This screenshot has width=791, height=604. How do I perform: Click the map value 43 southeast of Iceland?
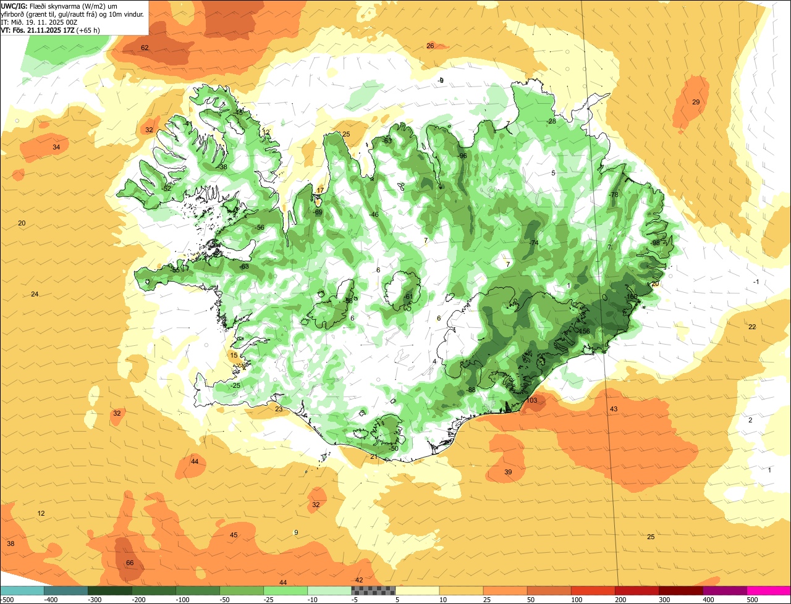point(614,409)
